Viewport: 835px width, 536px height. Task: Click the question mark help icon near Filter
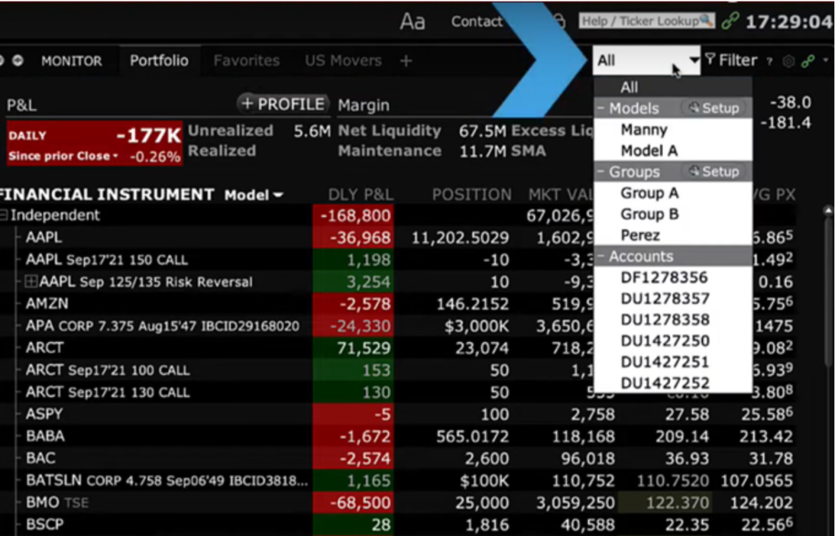(x=770, y=61)
